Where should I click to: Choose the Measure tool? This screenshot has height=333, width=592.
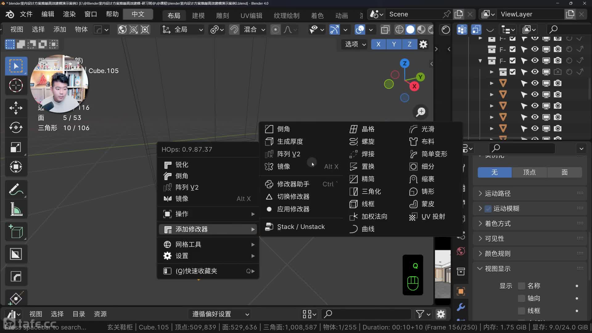(16, 209)
